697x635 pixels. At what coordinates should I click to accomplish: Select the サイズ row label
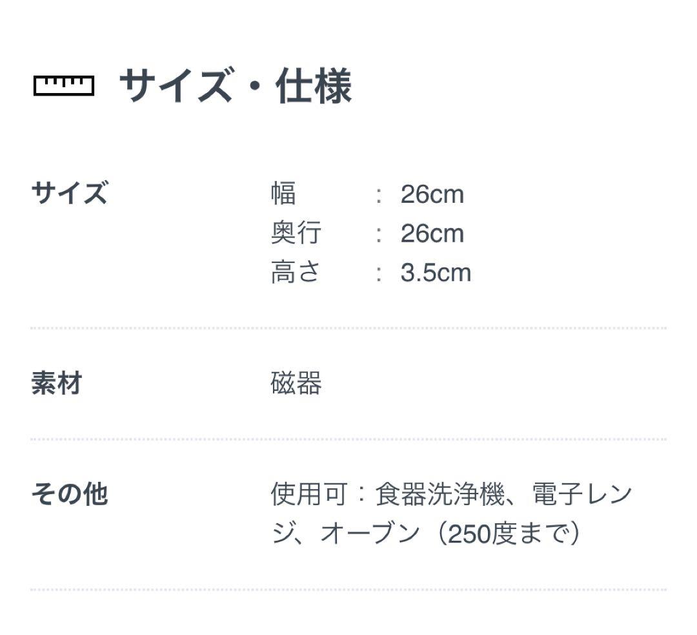click(x=69, y=193)
